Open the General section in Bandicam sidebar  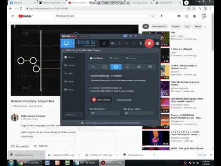pyautogui.click(x=70, y=65)
